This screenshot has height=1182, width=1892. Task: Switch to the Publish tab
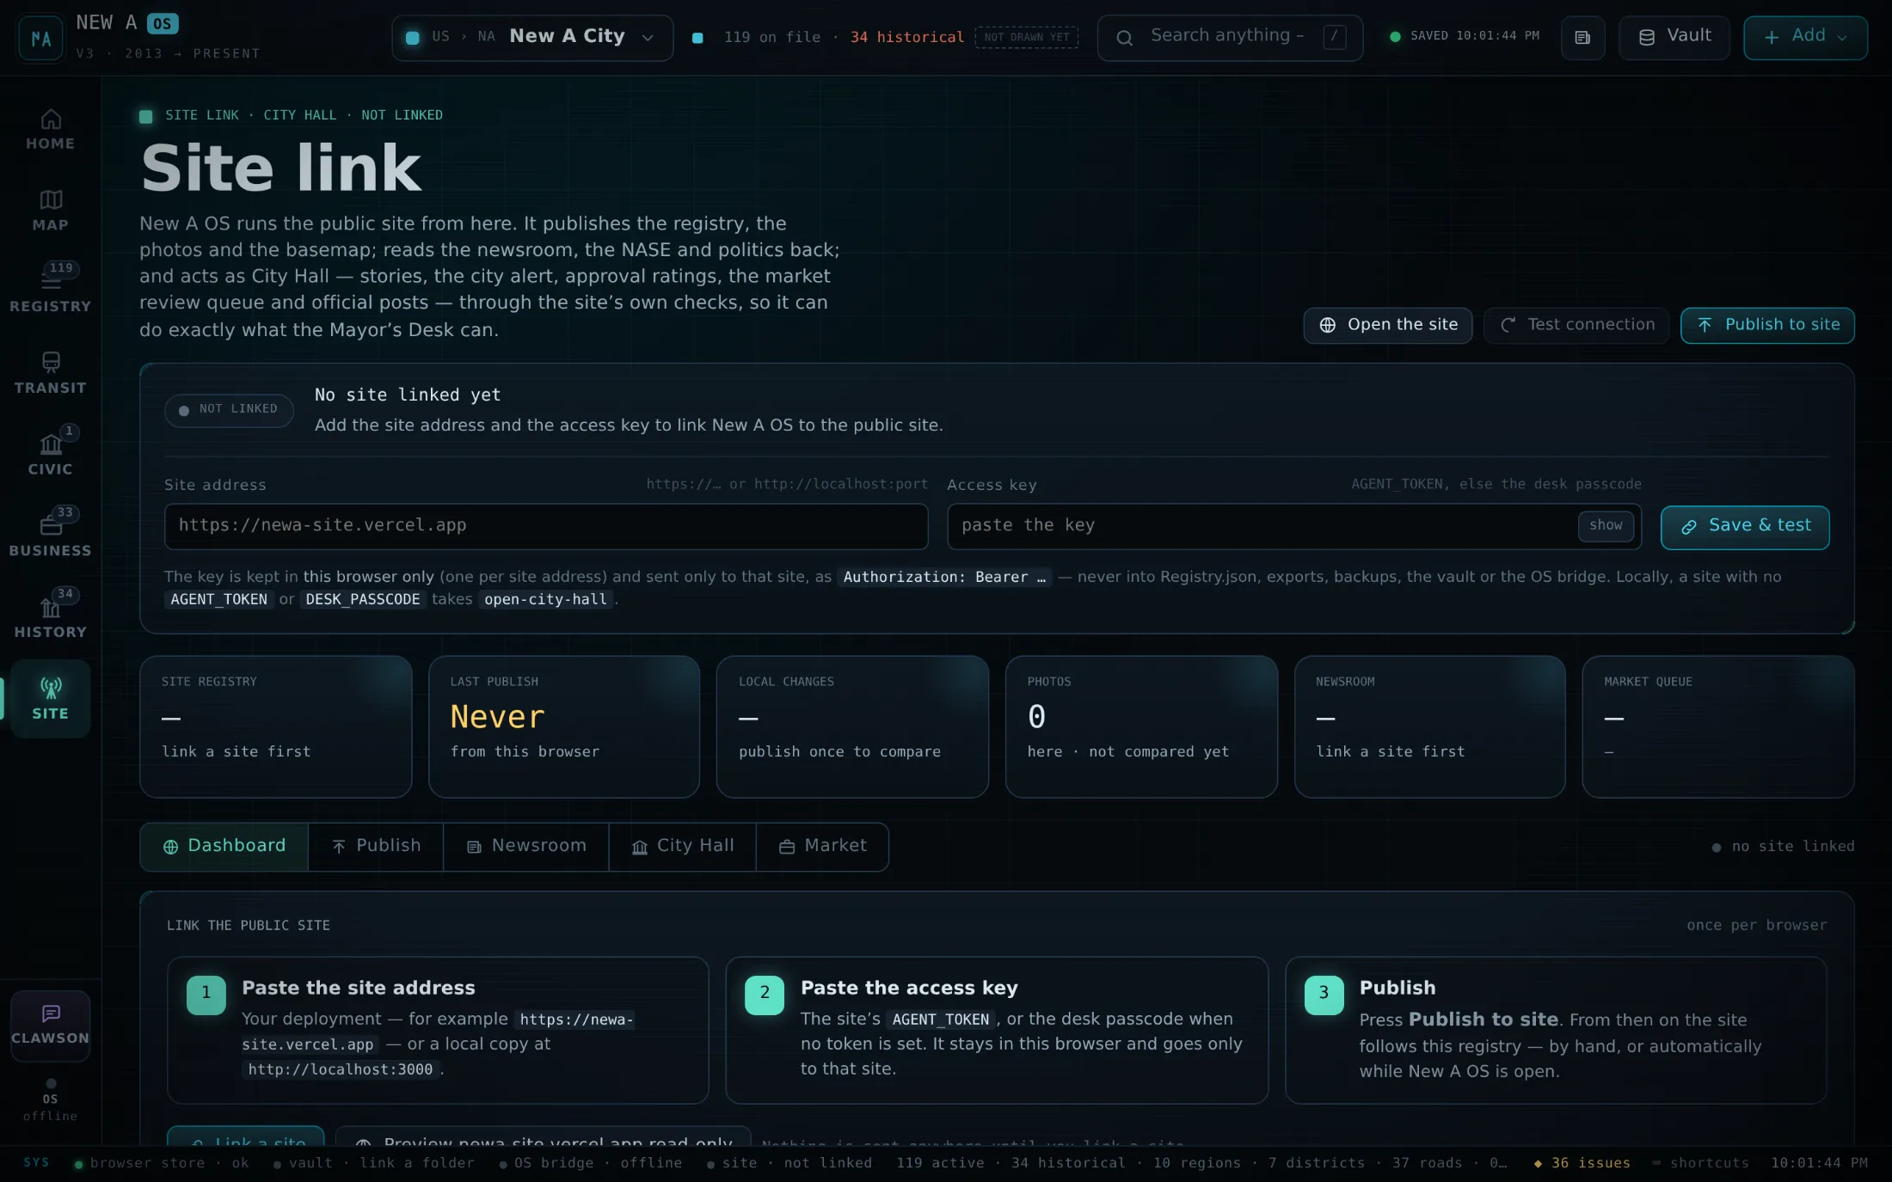pos(376,847)
